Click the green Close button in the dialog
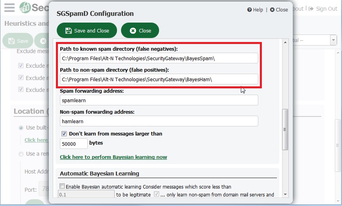Image resolution: width=342 pixels, height=206 pixels. [x=140, y=31]
